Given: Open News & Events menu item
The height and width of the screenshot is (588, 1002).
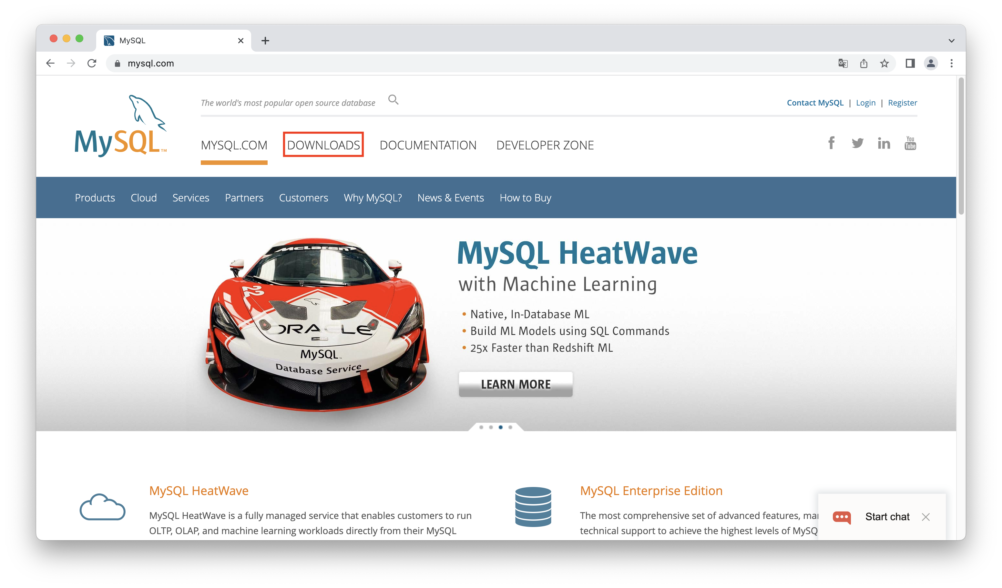Looking at the screenshot, I should tap(451, 198).
